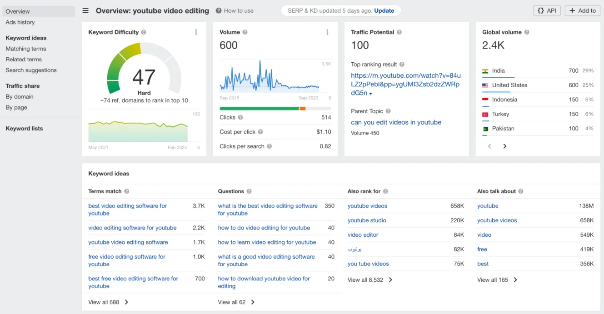Screen dimensions: 604x314
Task: Click Volume card info icon
Action: pyautogui.click(x=245, y=32)
